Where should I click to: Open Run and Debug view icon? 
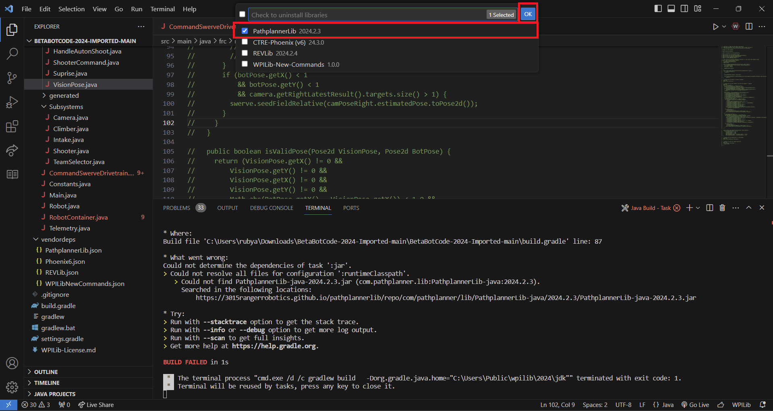coord(12,102)
